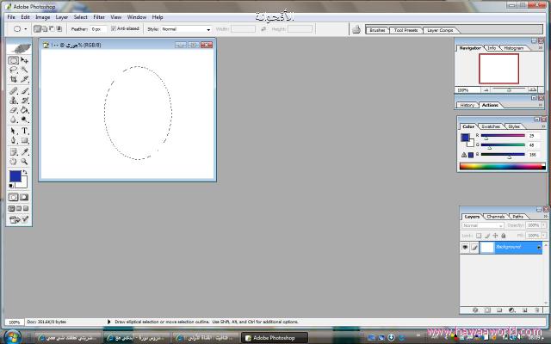Select the Paint Bucket tool
Image resolution: width=551 pixels, height=344 pixels.
(x=25, y=110)
